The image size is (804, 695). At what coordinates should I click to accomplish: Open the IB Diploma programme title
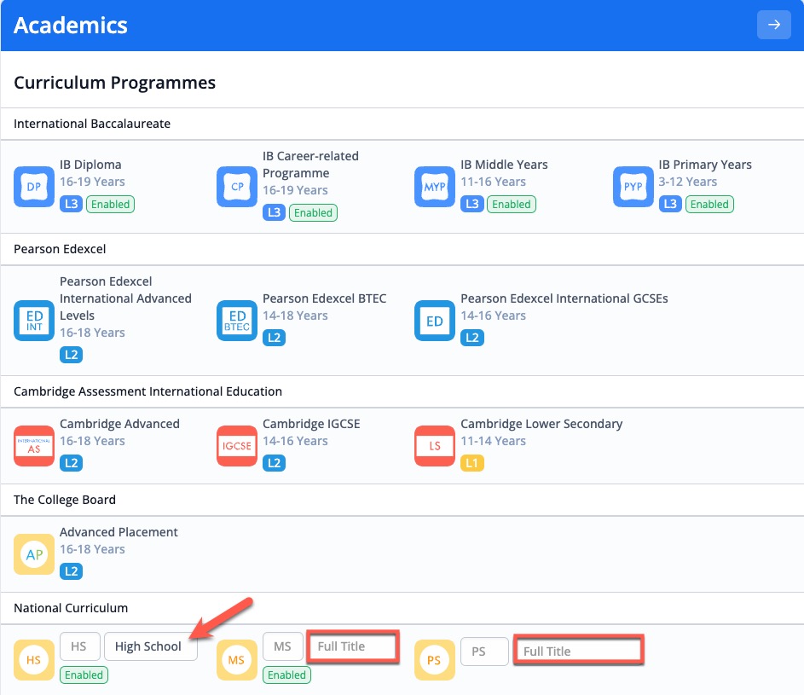pyautogui.click(x=90, y=165)
